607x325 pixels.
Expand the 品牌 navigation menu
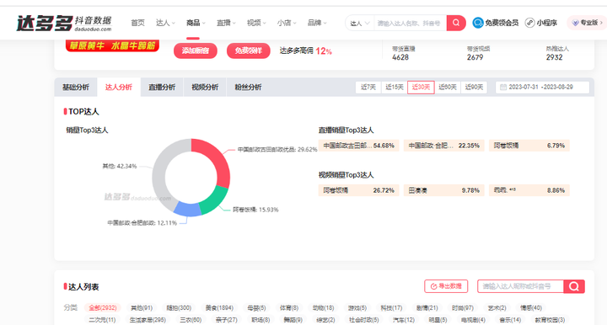pyautogui.click(x=317, y=23)
